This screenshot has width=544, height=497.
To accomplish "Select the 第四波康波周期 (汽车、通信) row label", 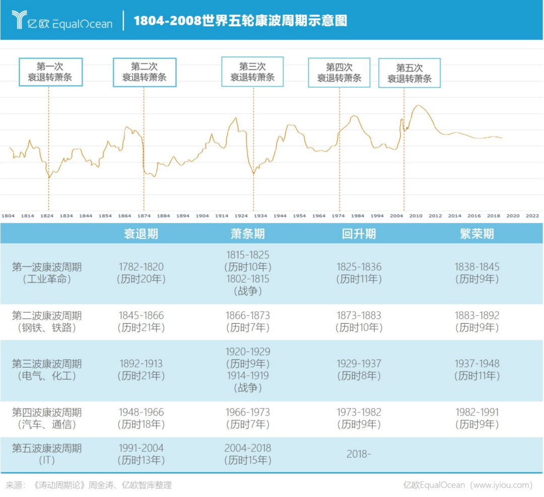I will (47, 418).
